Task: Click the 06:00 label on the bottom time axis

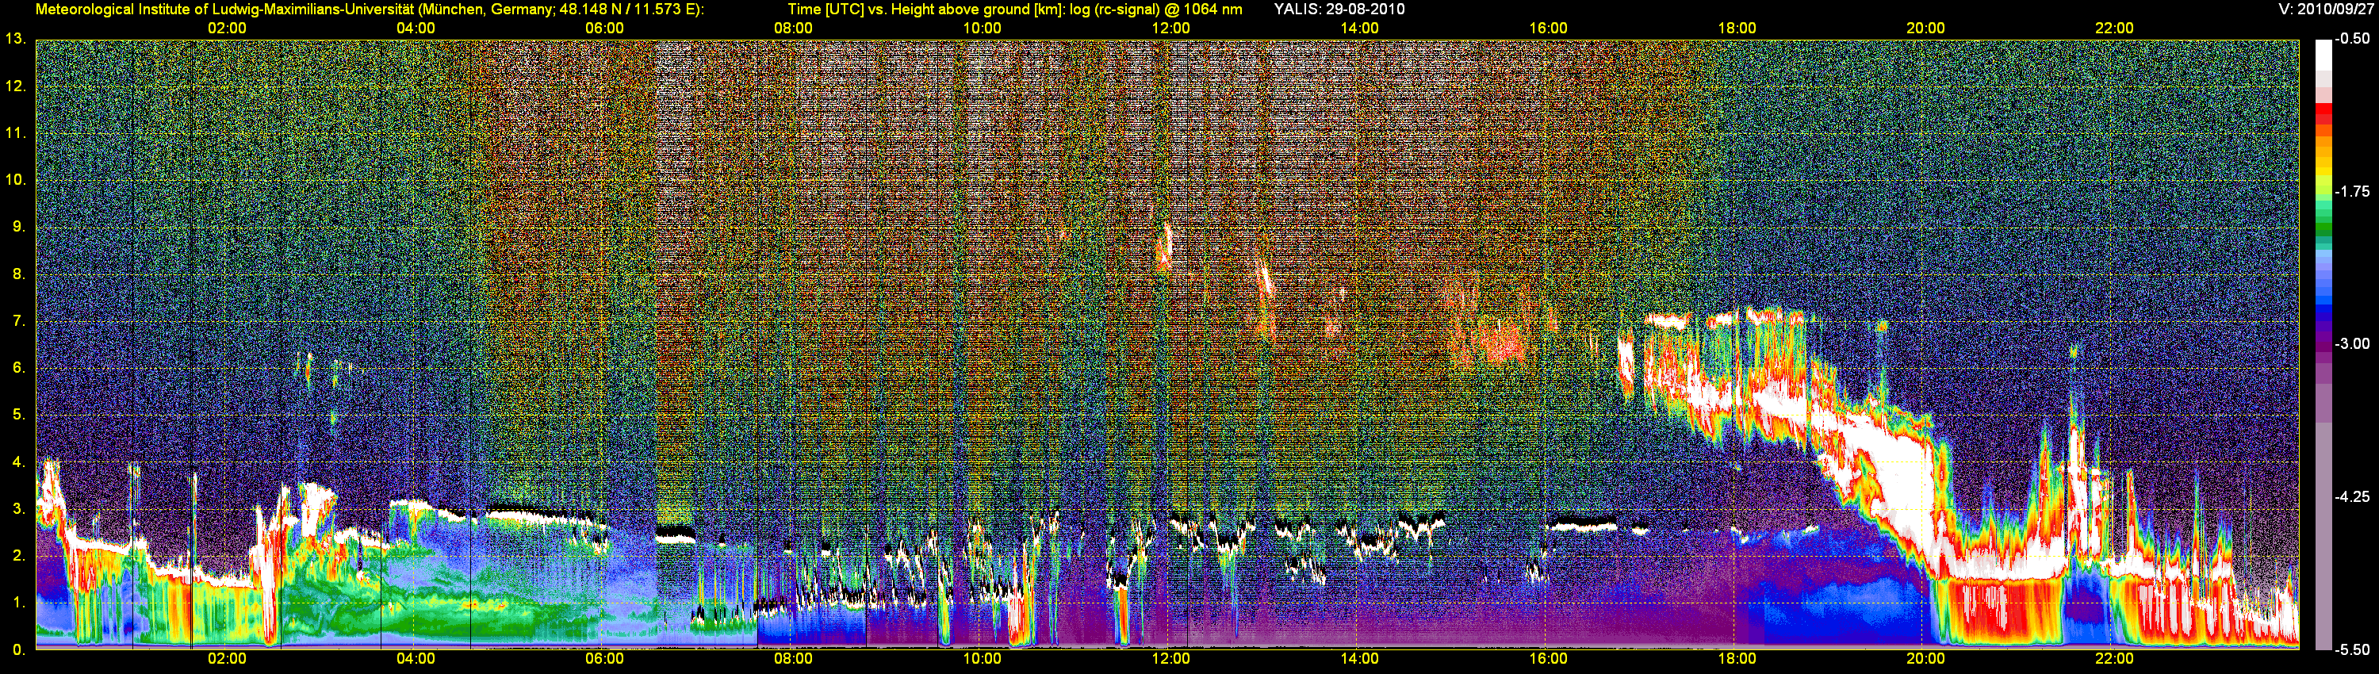Action: point(604,658)
